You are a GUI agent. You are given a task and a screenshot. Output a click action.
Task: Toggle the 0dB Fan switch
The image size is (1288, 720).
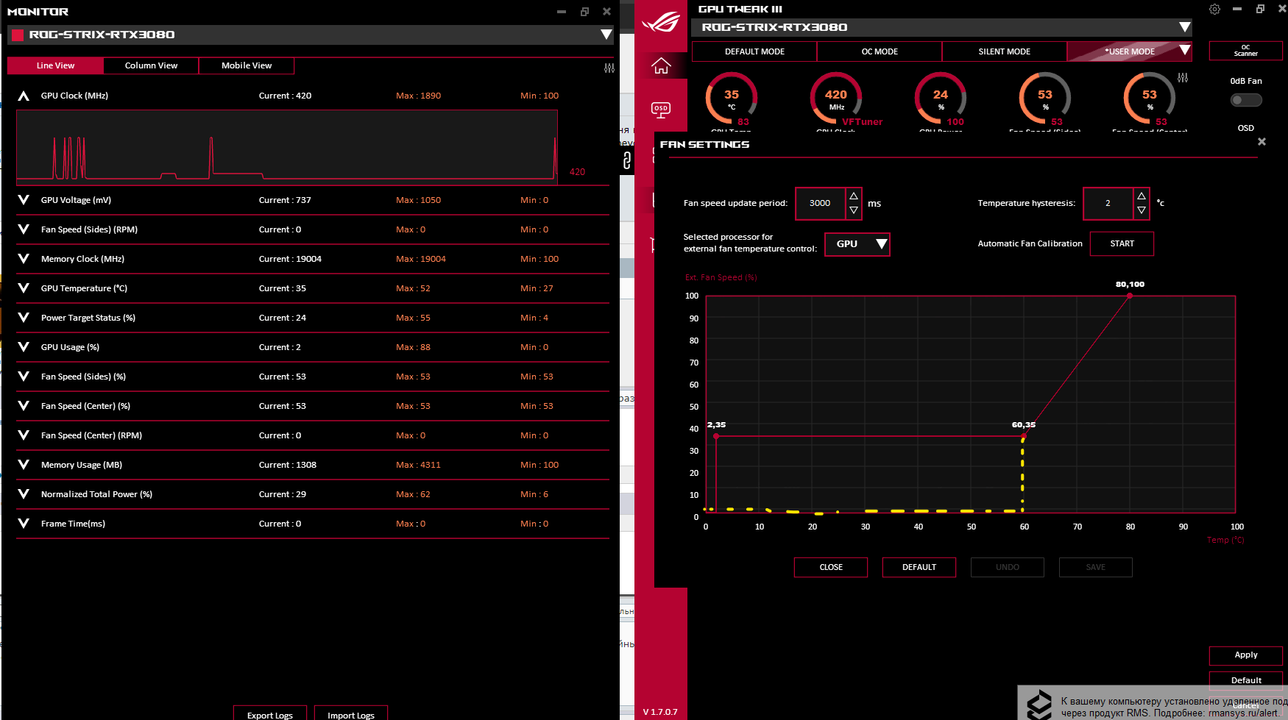(x=1246, y=100)
